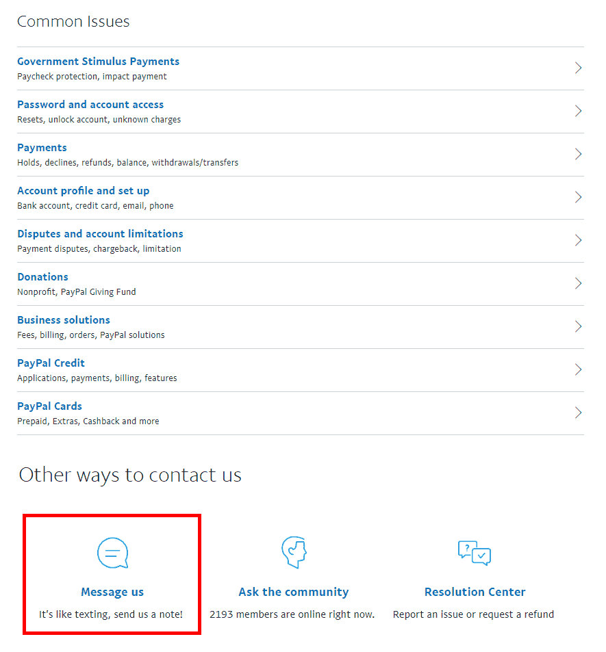Expand the Government Stimulus Payments chevron

pyautogui.click(x=578, y=68)
